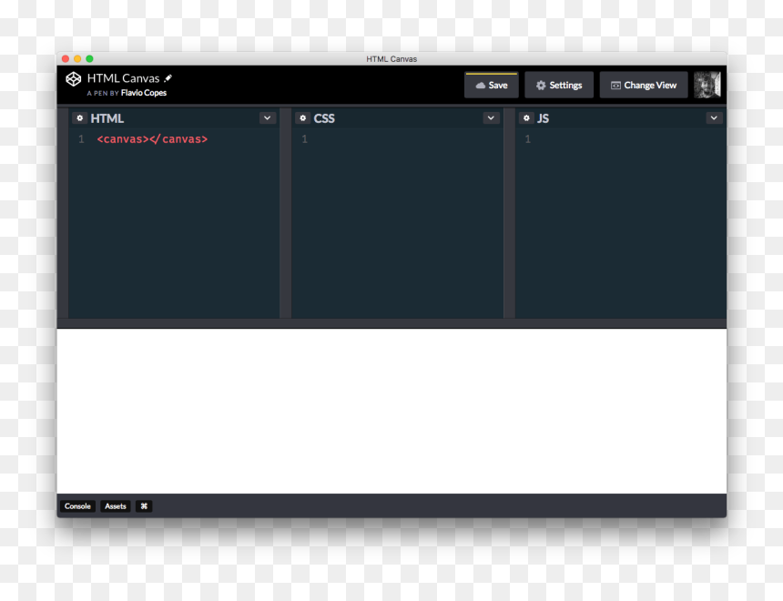Open HTML editor settings gear
Viewport: 783px width, 601px height.
(79, 117)
